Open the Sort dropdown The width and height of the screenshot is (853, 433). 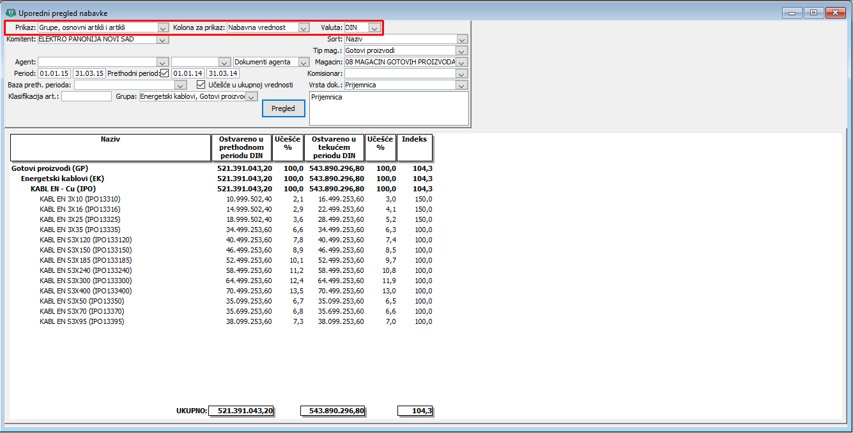pyautogui.click(x=462, y=40)
